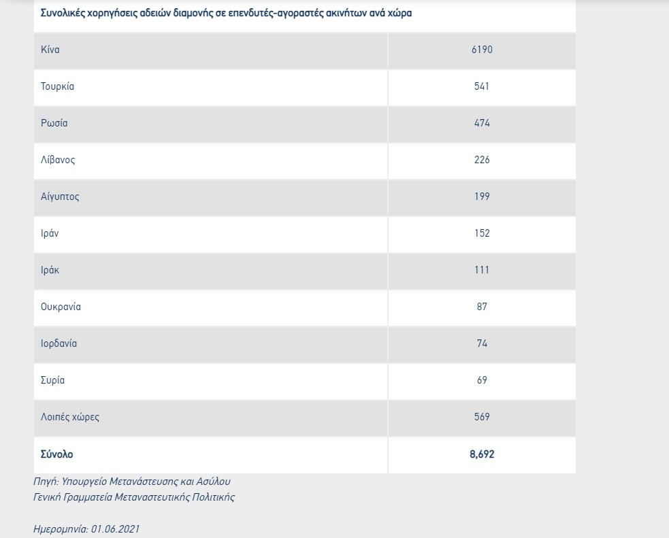The image size is (669, 538).
Task: Click the number 226 in the table
Action: 482,160
